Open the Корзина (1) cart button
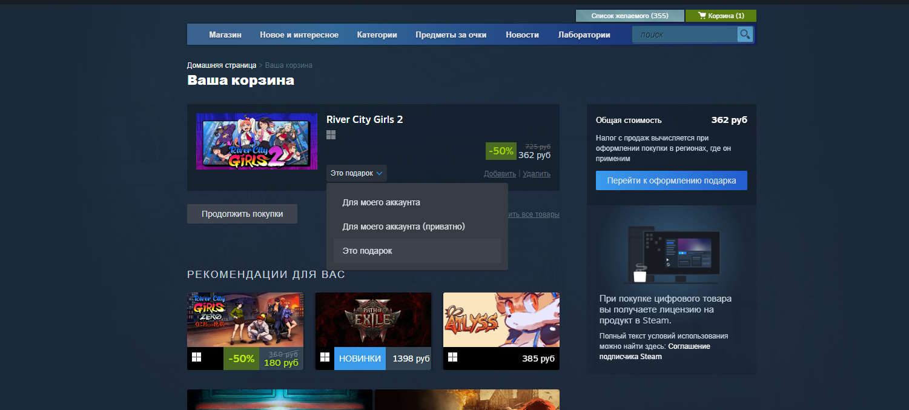This screenshot has height=410, width=909. 721,16
